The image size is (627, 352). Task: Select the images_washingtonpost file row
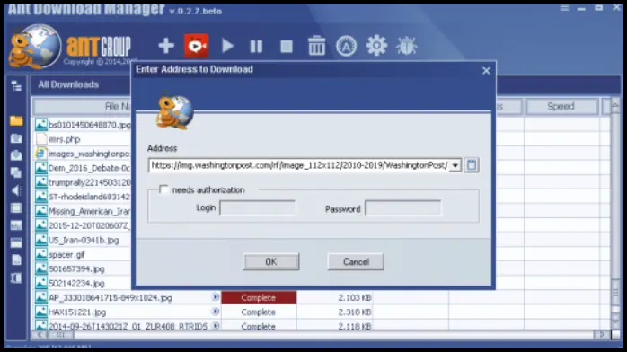point(83,154)
